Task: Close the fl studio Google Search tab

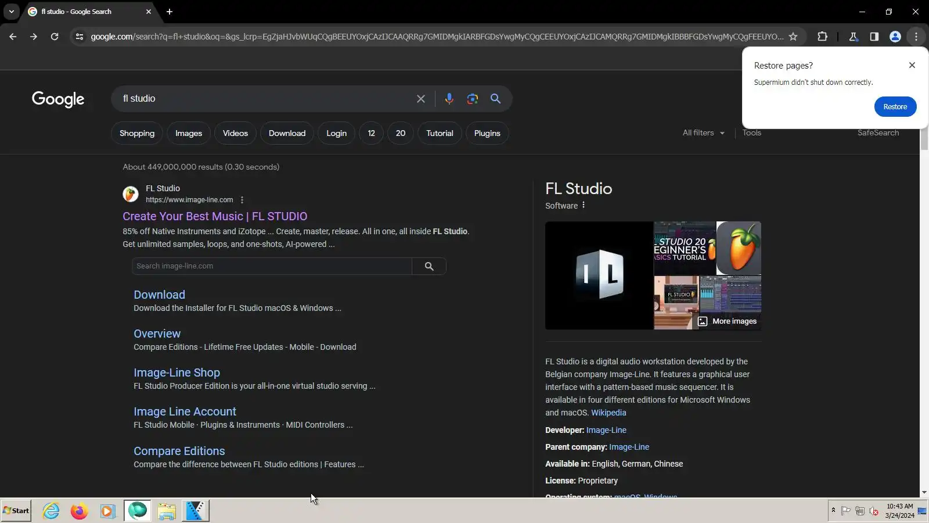Action: click(149, 12)
